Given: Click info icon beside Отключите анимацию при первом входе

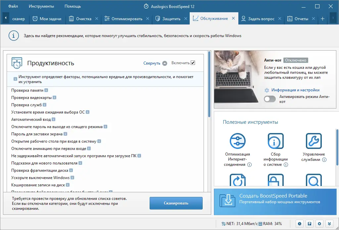Looking at the screenshot, I should pos(89,149).
